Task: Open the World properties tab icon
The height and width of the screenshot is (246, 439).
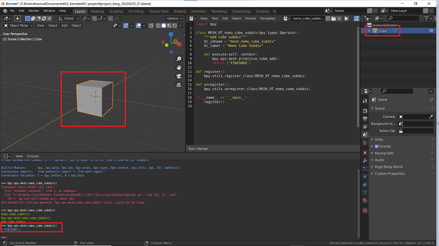Action: [365, 143]
